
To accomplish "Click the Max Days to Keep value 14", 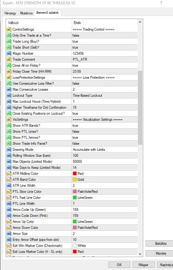I will [75, 168].
